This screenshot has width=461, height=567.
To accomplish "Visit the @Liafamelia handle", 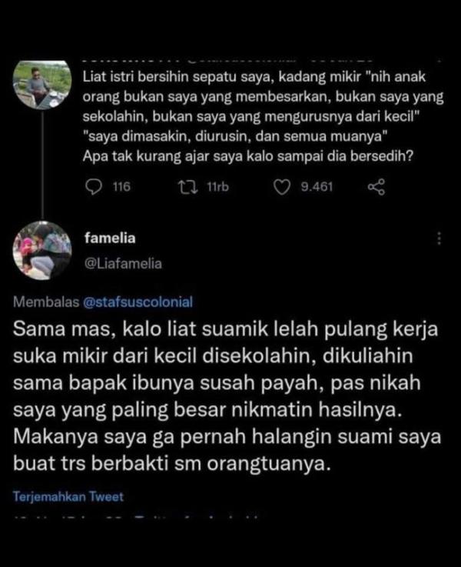I will coord(123,264).
